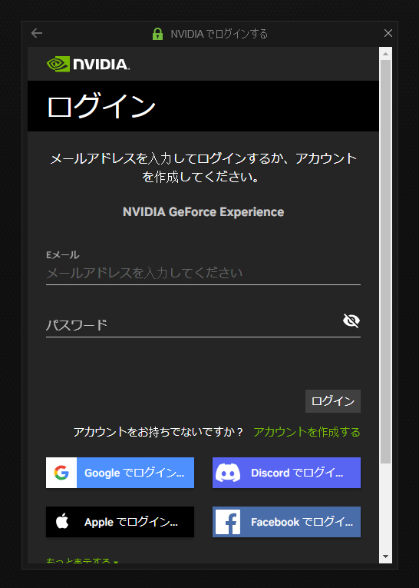Go back using the arrow icon
419x588 pixels.
(37, 33)
